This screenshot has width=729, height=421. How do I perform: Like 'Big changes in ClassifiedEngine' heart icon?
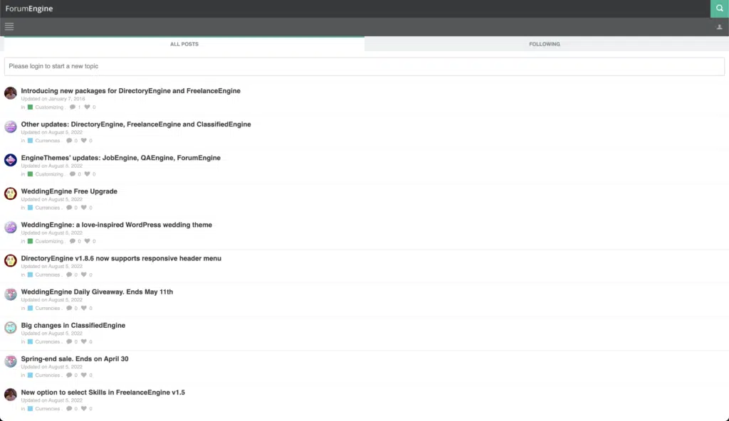pyautogui.click(x=84, y=341)
